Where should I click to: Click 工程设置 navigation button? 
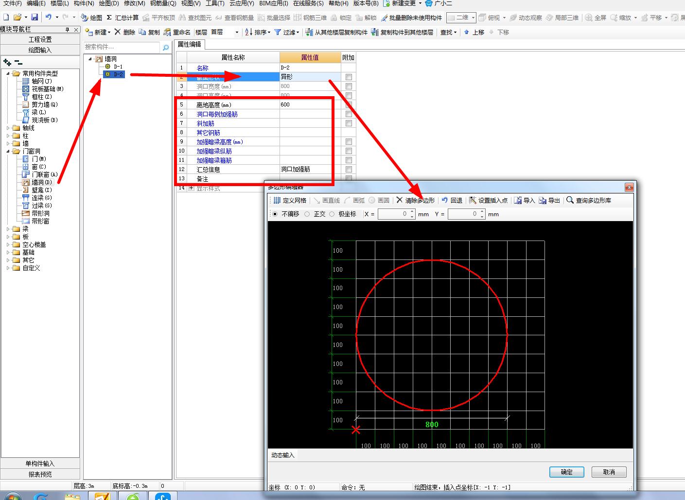click(40, 39)
